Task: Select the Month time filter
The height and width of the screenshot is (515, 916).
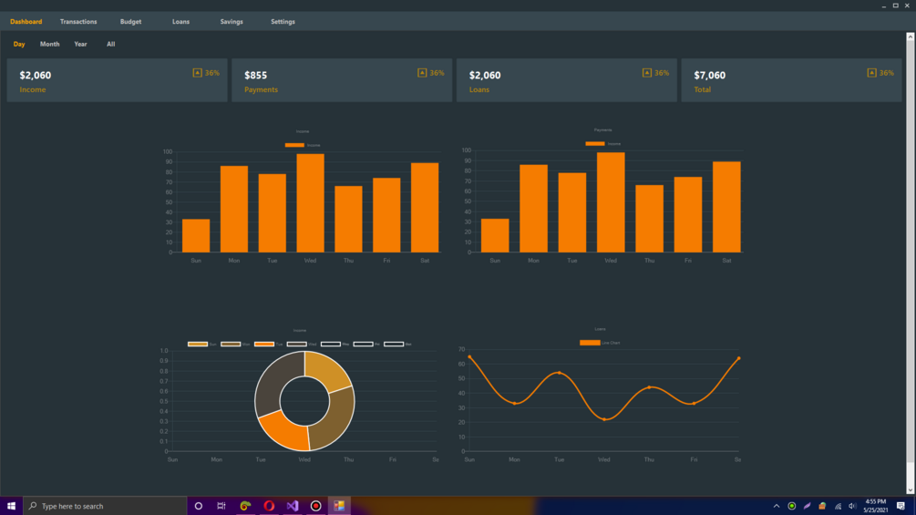Action: click(x=49, y=45)
